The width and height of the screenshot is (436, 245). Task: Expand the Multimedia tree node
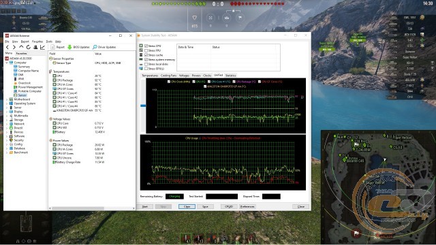[x=7, y=116]
